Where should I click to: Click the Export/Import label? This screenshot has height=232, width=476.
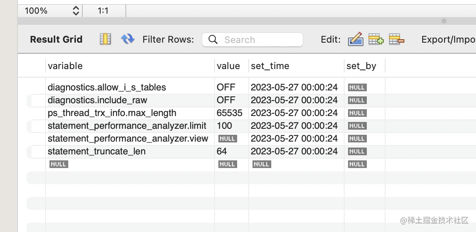point(448,39)
